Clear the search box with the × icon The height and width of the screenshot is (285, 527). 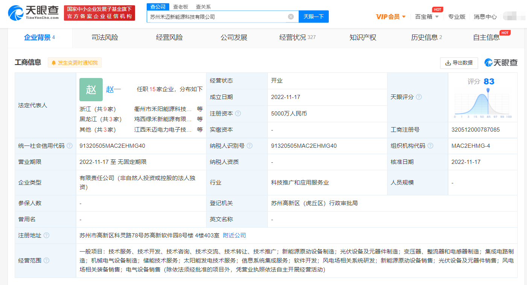click(290, 16)
